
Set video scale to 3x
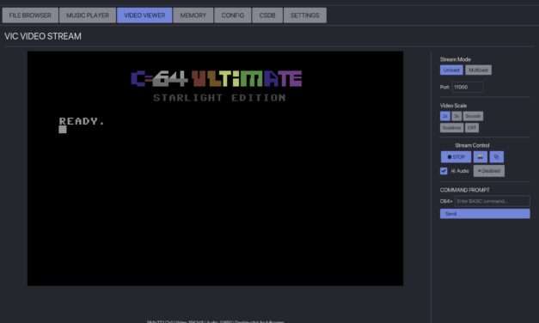[456, 116]
